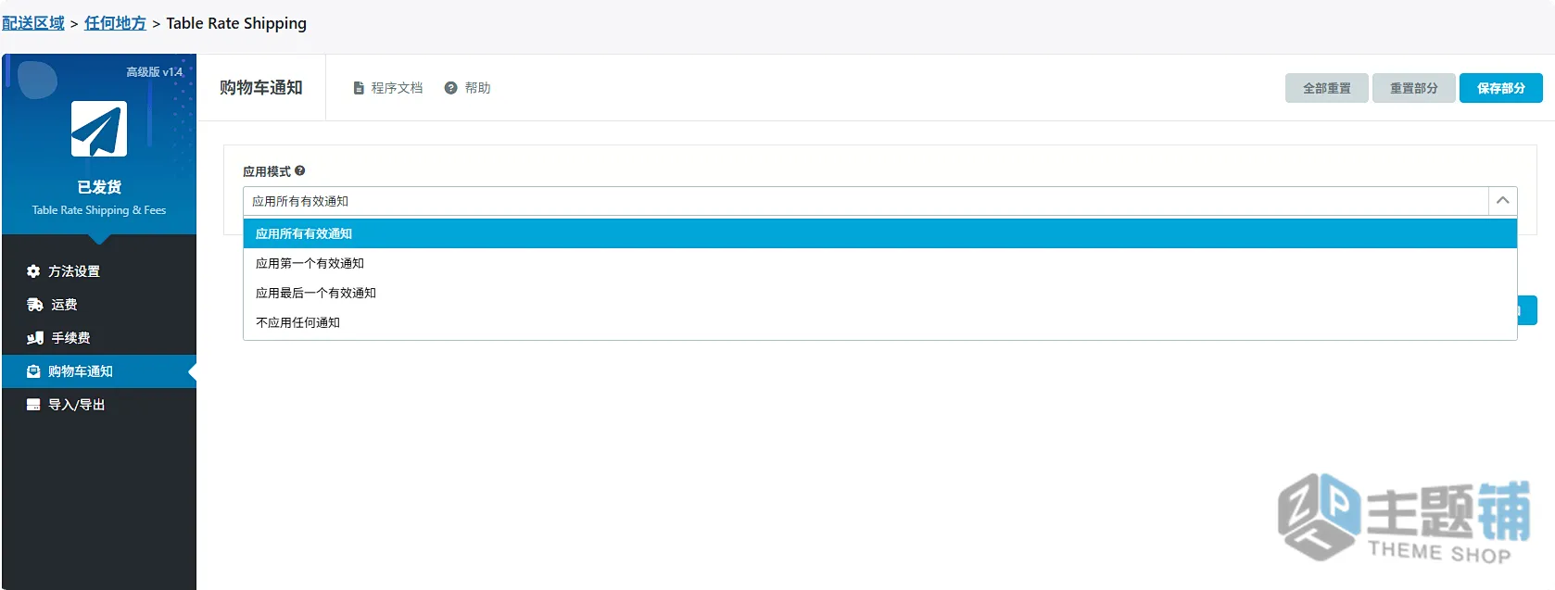1555x590 pixels.
Task: Click the 全部重置 button
Action: click(1326, 88)
